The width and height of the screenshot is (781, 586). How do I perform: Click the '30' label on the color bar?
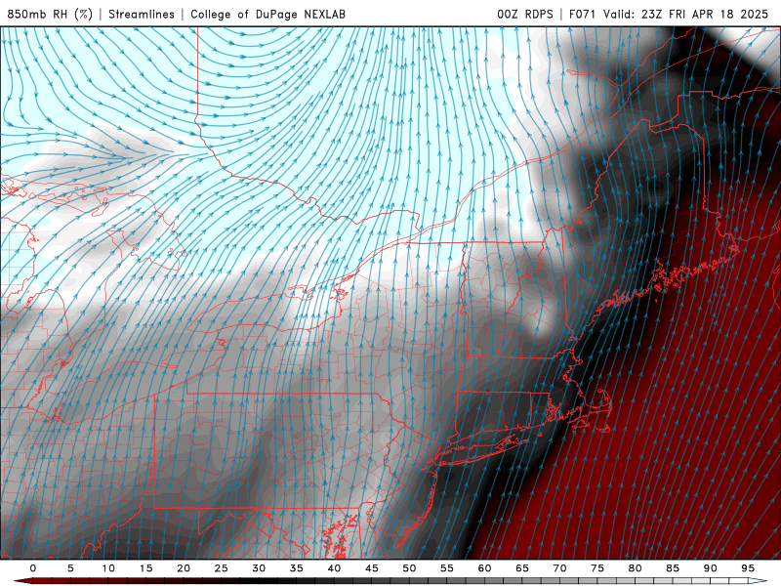[259, 568]
